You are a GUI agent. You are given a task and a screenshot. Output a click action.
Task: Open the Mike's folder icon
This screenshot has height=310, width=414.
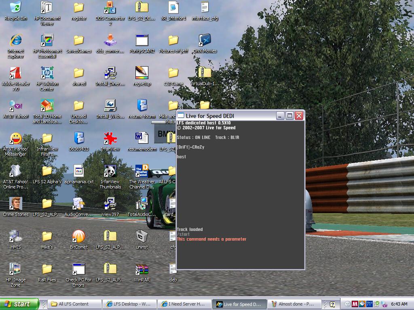[x=47, y=236]
